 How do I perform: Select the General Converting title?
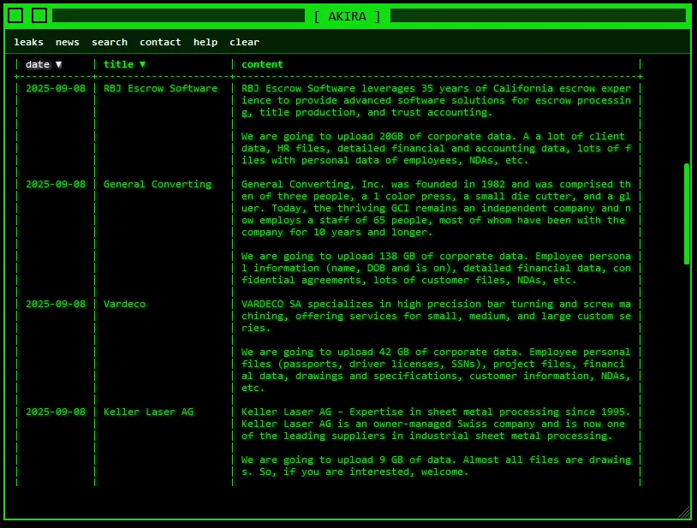[158, 184]
